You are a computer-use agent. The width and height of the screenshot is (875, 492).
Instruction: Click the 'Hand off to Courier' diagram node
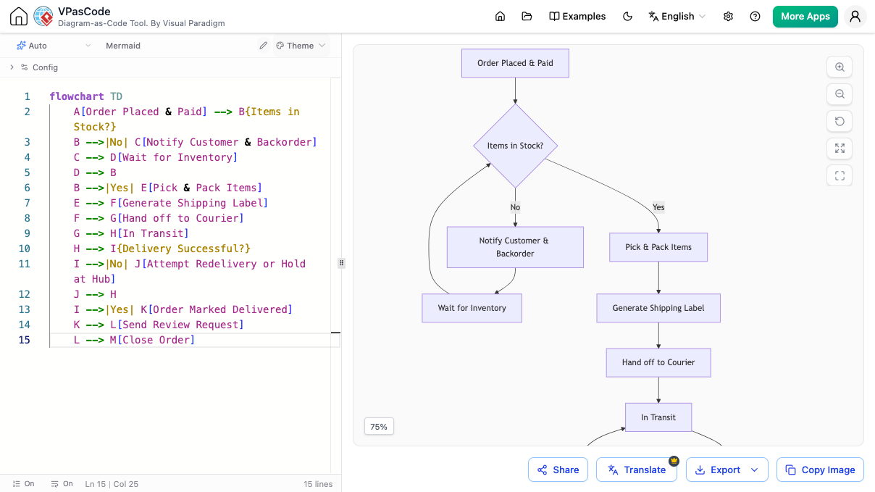click(658, 362)
